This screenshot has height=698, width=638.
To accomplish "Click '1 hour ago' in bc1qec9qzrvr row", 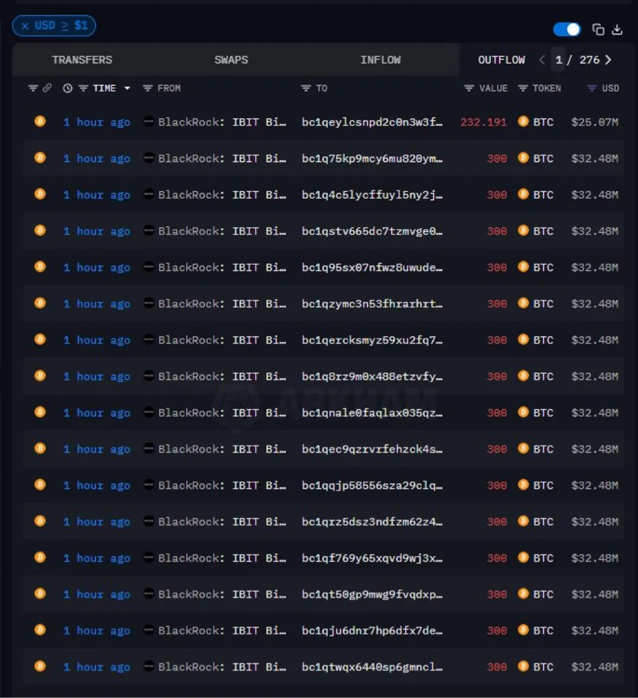I will [96, 449].
